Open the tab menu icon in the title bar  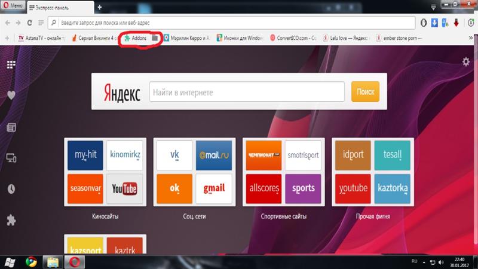coord(433,7)
